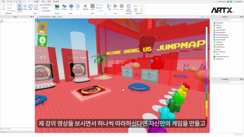Click the Filter Properties search field
This screenshot has width=244, height=137.
pyautogui.click(x=227, y=82)
